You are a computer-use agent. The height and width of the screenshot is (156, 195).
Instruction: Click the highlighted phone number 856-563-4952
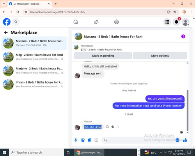92,127
